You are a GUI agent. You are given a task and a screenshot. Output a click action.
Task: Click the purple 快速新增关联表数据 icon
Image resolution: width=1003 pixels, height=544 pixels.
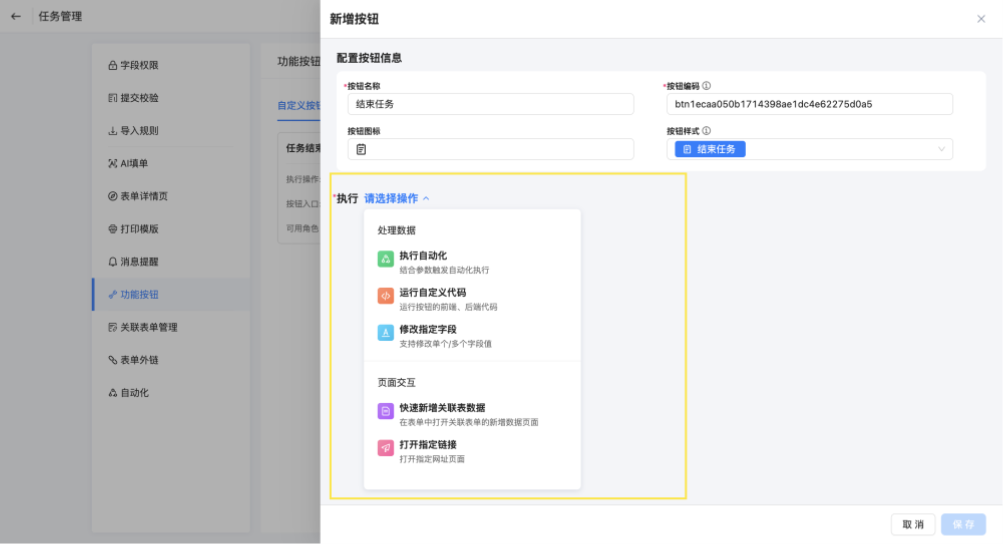tap(385, 411)
